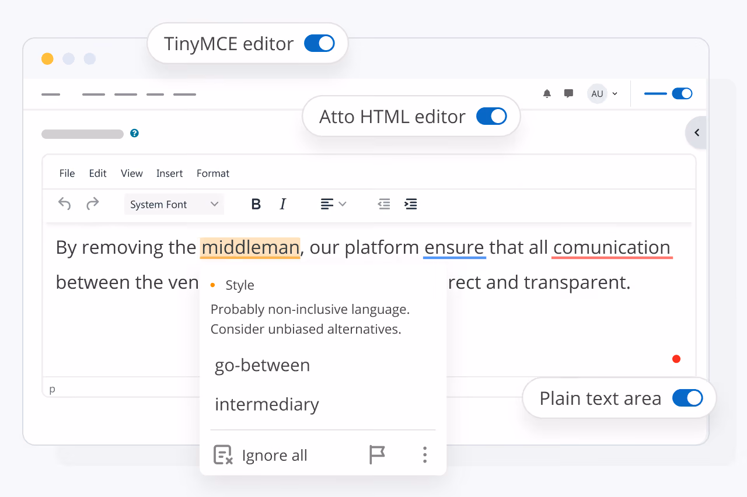The height and width of the screenshot is (497, 747).
Task: Click the p element path in status bar
Action: [53, 389]
